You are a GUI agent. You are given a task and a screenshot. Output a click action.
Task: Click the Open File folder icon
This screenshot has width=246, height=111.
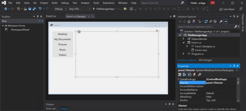pyautogui.click(x=25, y=9)
